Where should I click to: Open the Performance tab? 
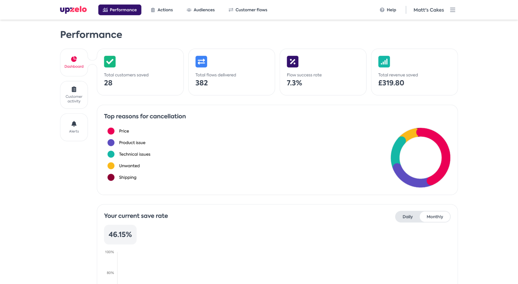click(120, 10)
